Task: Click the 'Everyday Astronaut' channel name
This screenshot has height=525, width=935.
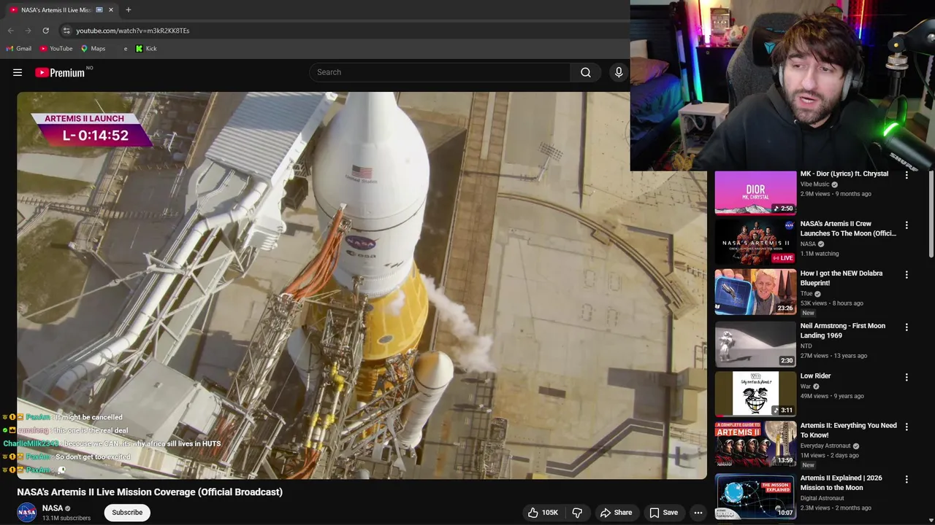Action: pyautogui.click(x=825, y=446)
